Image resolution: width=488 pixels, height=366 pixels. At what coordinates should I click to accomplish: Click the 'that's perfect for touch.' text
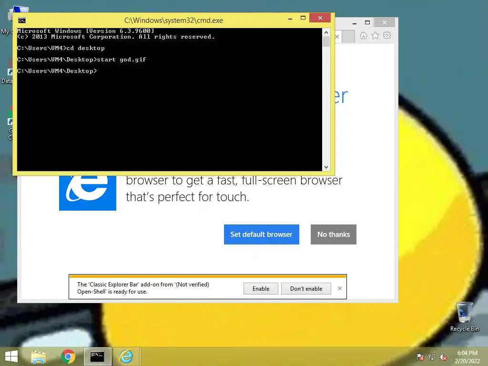[187, 197]
